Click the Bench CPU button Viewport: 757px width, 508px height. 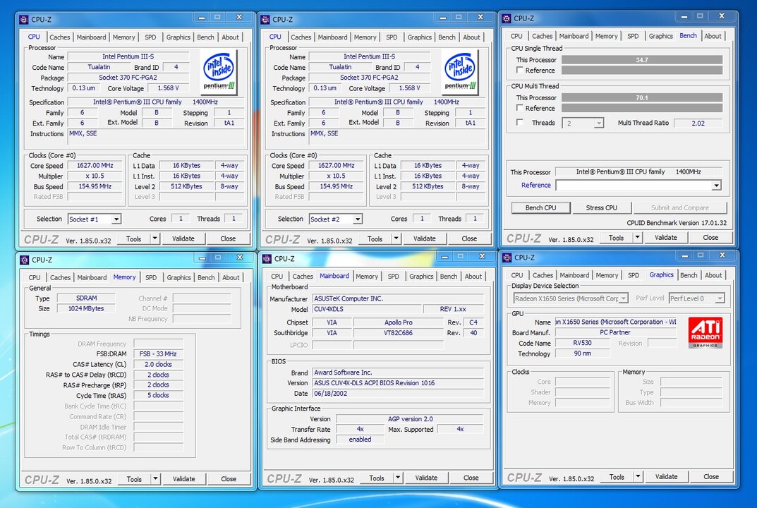[540, 207]
